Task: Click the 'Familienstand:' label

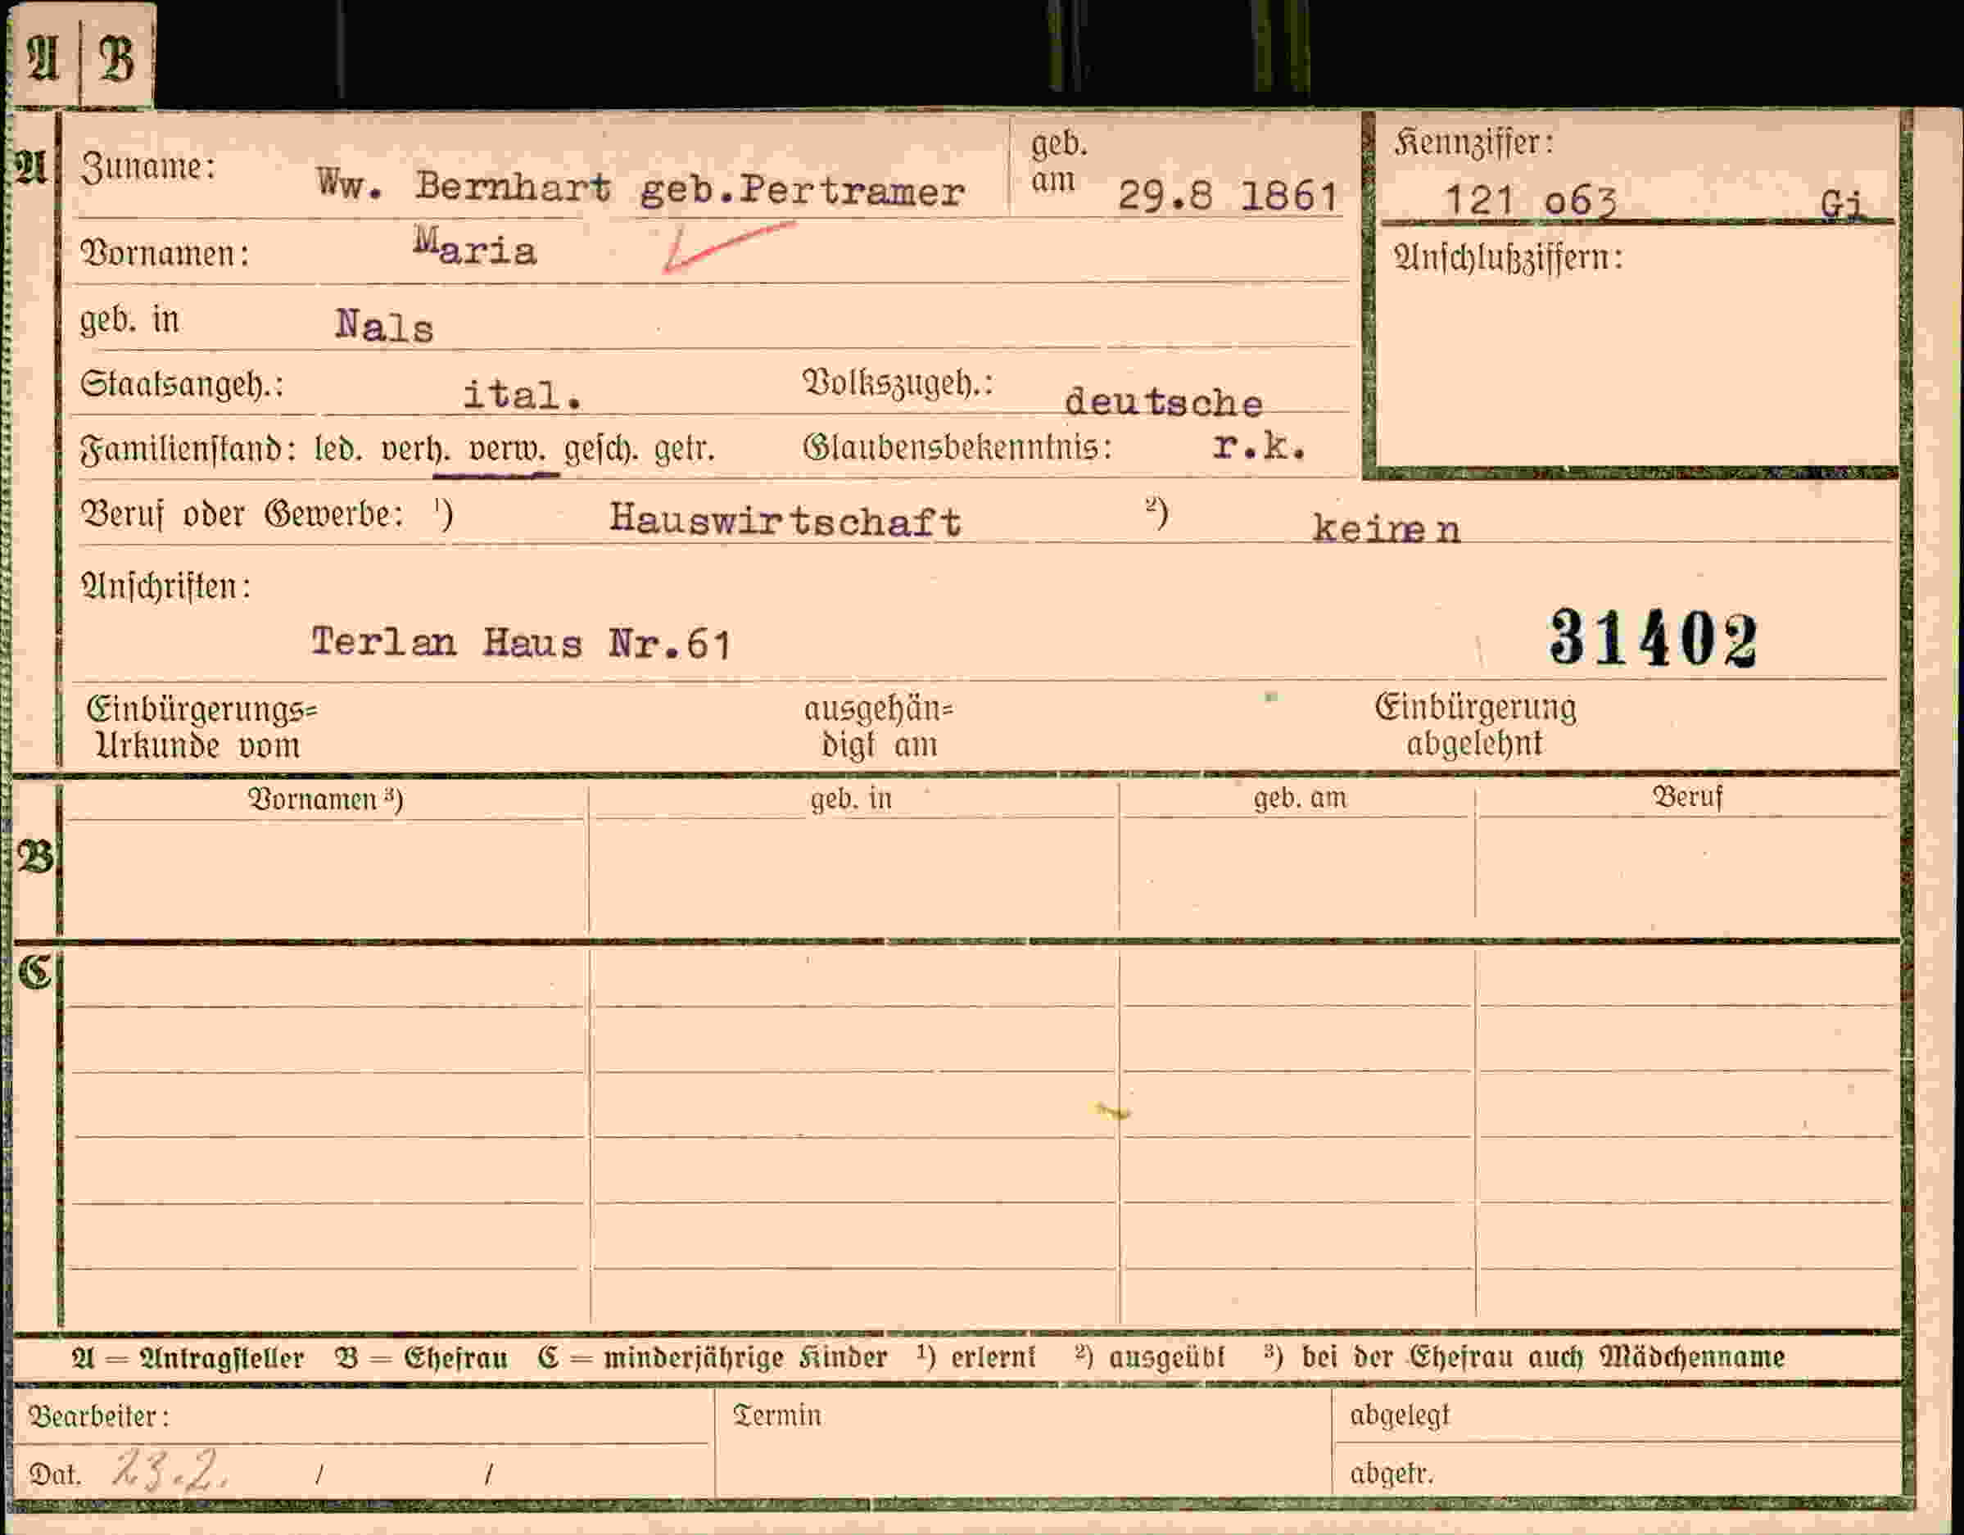Action: click(x=188, y=449)
